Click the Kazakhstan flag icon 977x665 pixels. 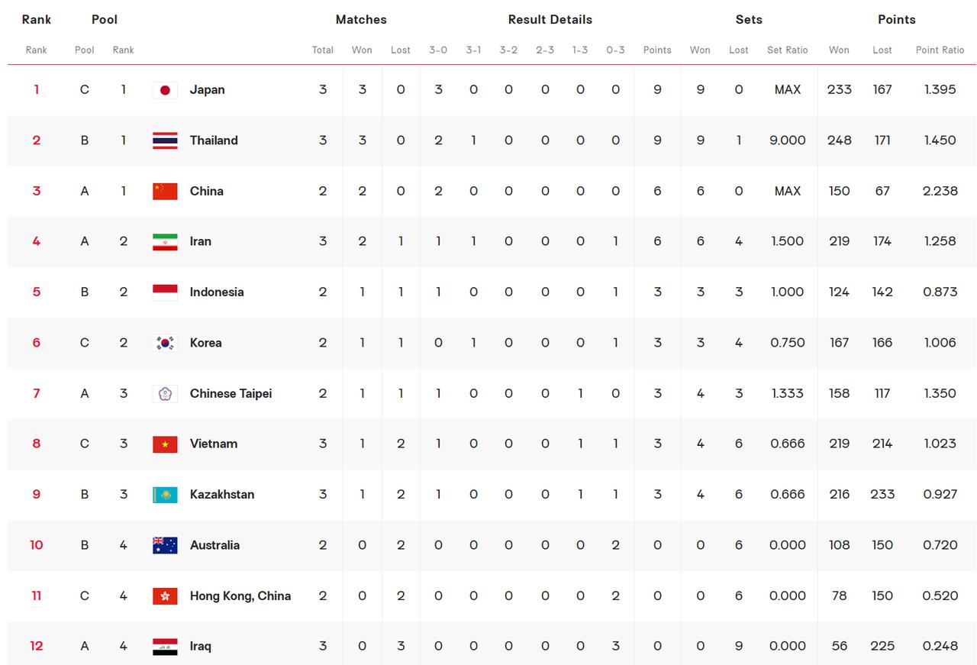pos(165,495)
